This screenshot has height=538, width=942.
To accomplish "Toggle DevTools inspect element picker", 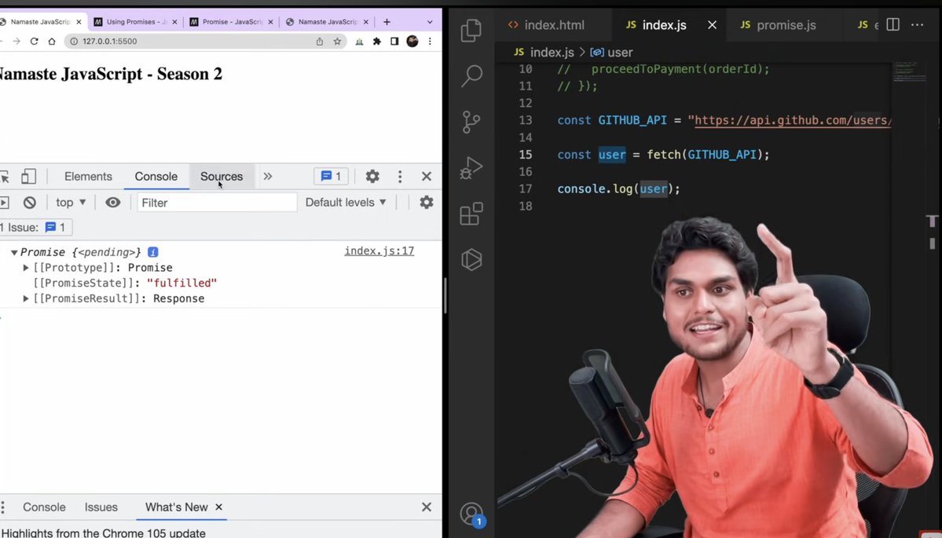I will [5, 177].
